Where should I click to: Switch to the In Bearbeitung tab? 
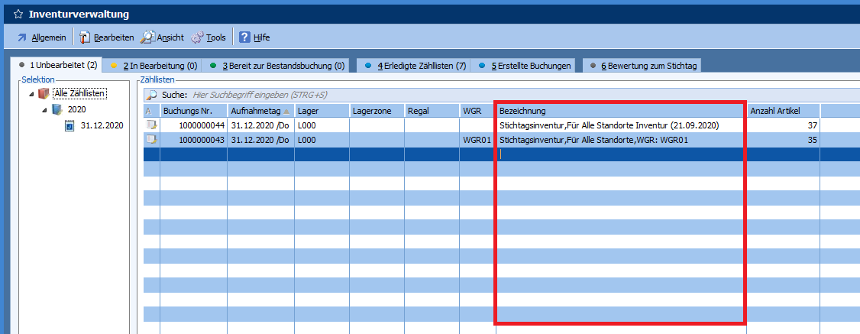(155, 66)
